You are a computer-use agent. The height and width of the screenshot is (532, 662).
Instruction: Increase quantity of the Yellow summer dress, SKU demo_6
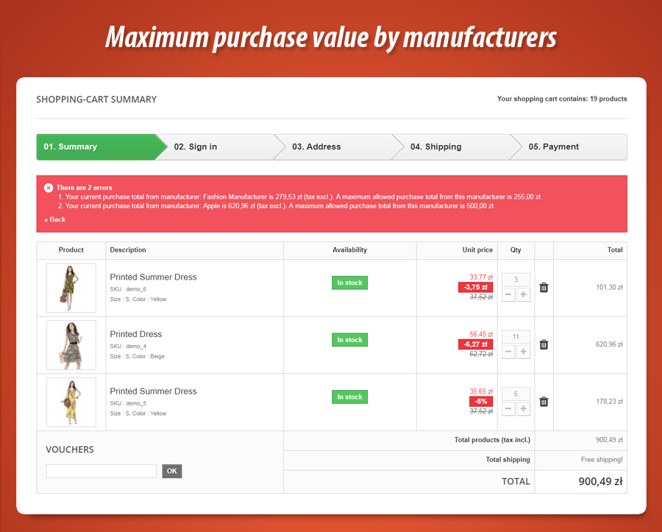pos(523,295)
